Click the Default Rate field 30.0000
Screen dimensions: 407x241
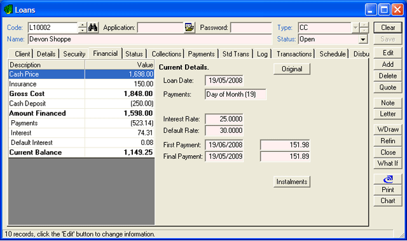pyautogui.click(x=224, y=130)
